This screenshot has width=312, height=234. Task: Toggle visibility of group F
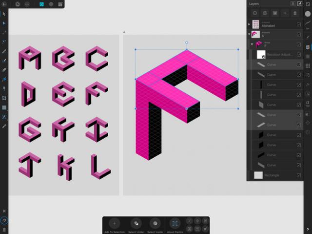click(x=299, y=44)
